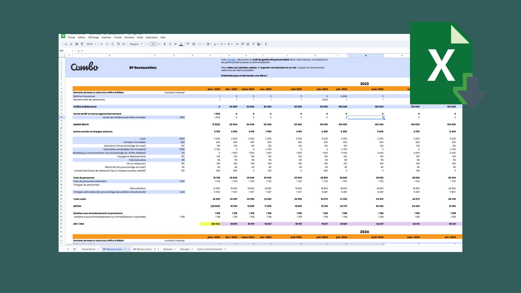Open the Extensions menu
521x293 pixels.
[152, 37]
